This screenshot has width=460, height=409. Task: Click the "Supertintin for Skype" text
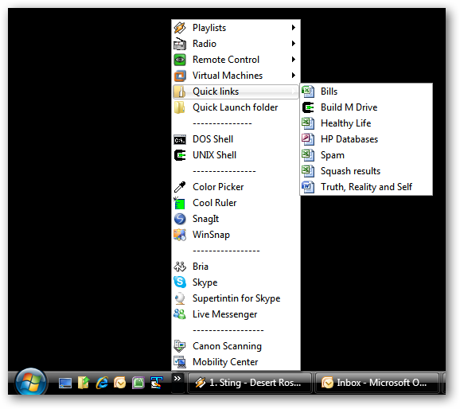point(236,298)
